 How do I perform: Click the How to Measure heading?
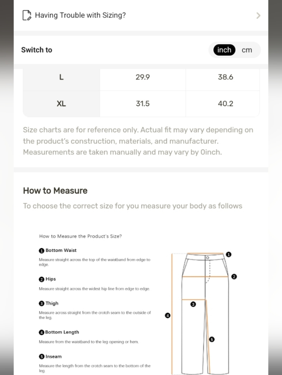tap(55, 191)
